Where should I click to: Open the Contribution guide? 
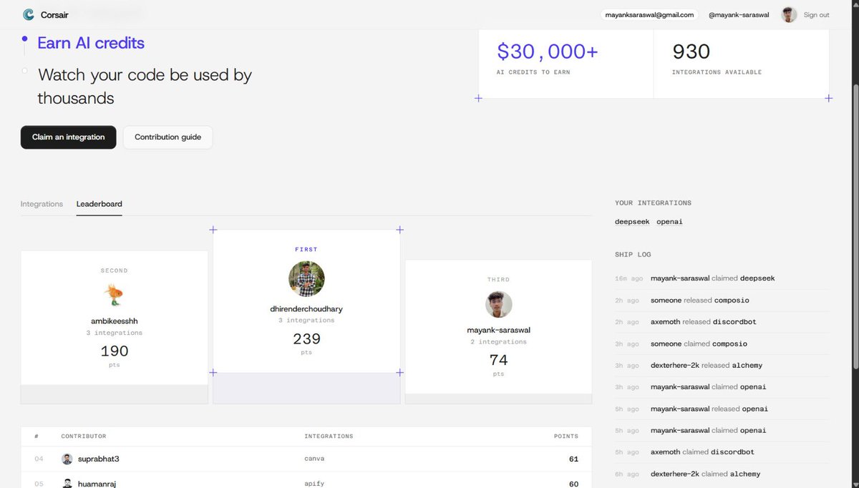click(168, 137)
